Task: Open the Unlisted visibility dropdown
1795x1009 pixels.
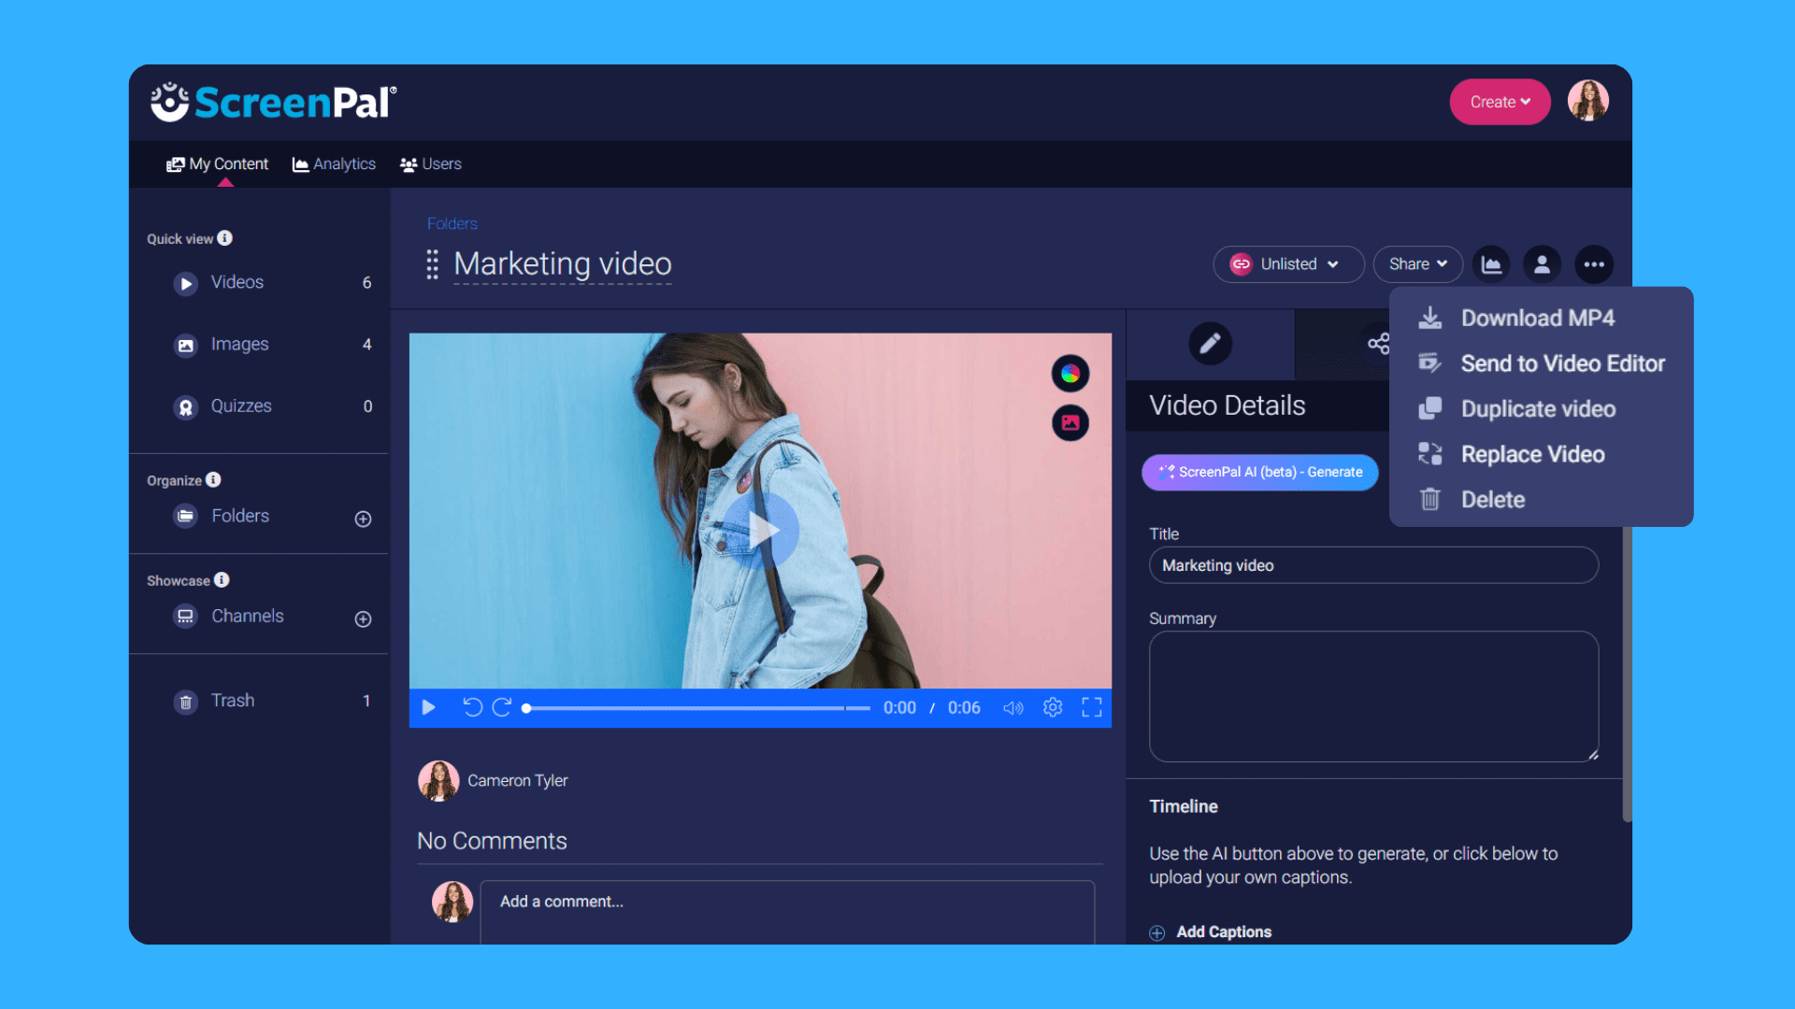Action: pos(1288,264)
